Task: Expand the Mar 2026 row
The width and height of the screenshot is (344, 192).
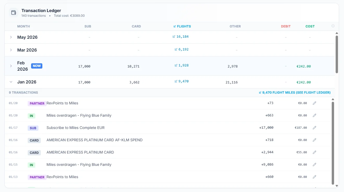Action: click(11, 50)
